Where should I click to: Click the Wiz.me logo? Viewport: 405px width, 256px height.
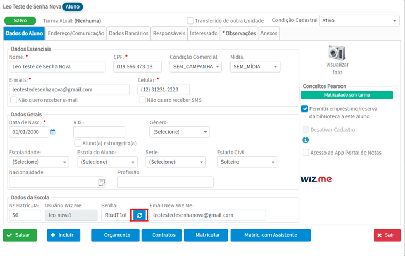pyautogui.click(x=316, y=179)
